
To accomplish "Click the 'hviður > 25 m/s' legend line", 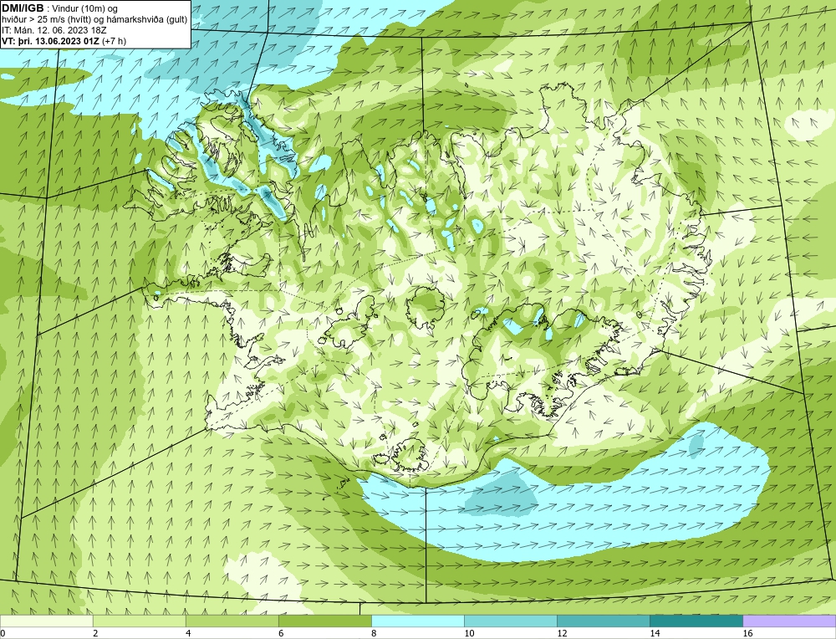I will (x=94, y=19).
